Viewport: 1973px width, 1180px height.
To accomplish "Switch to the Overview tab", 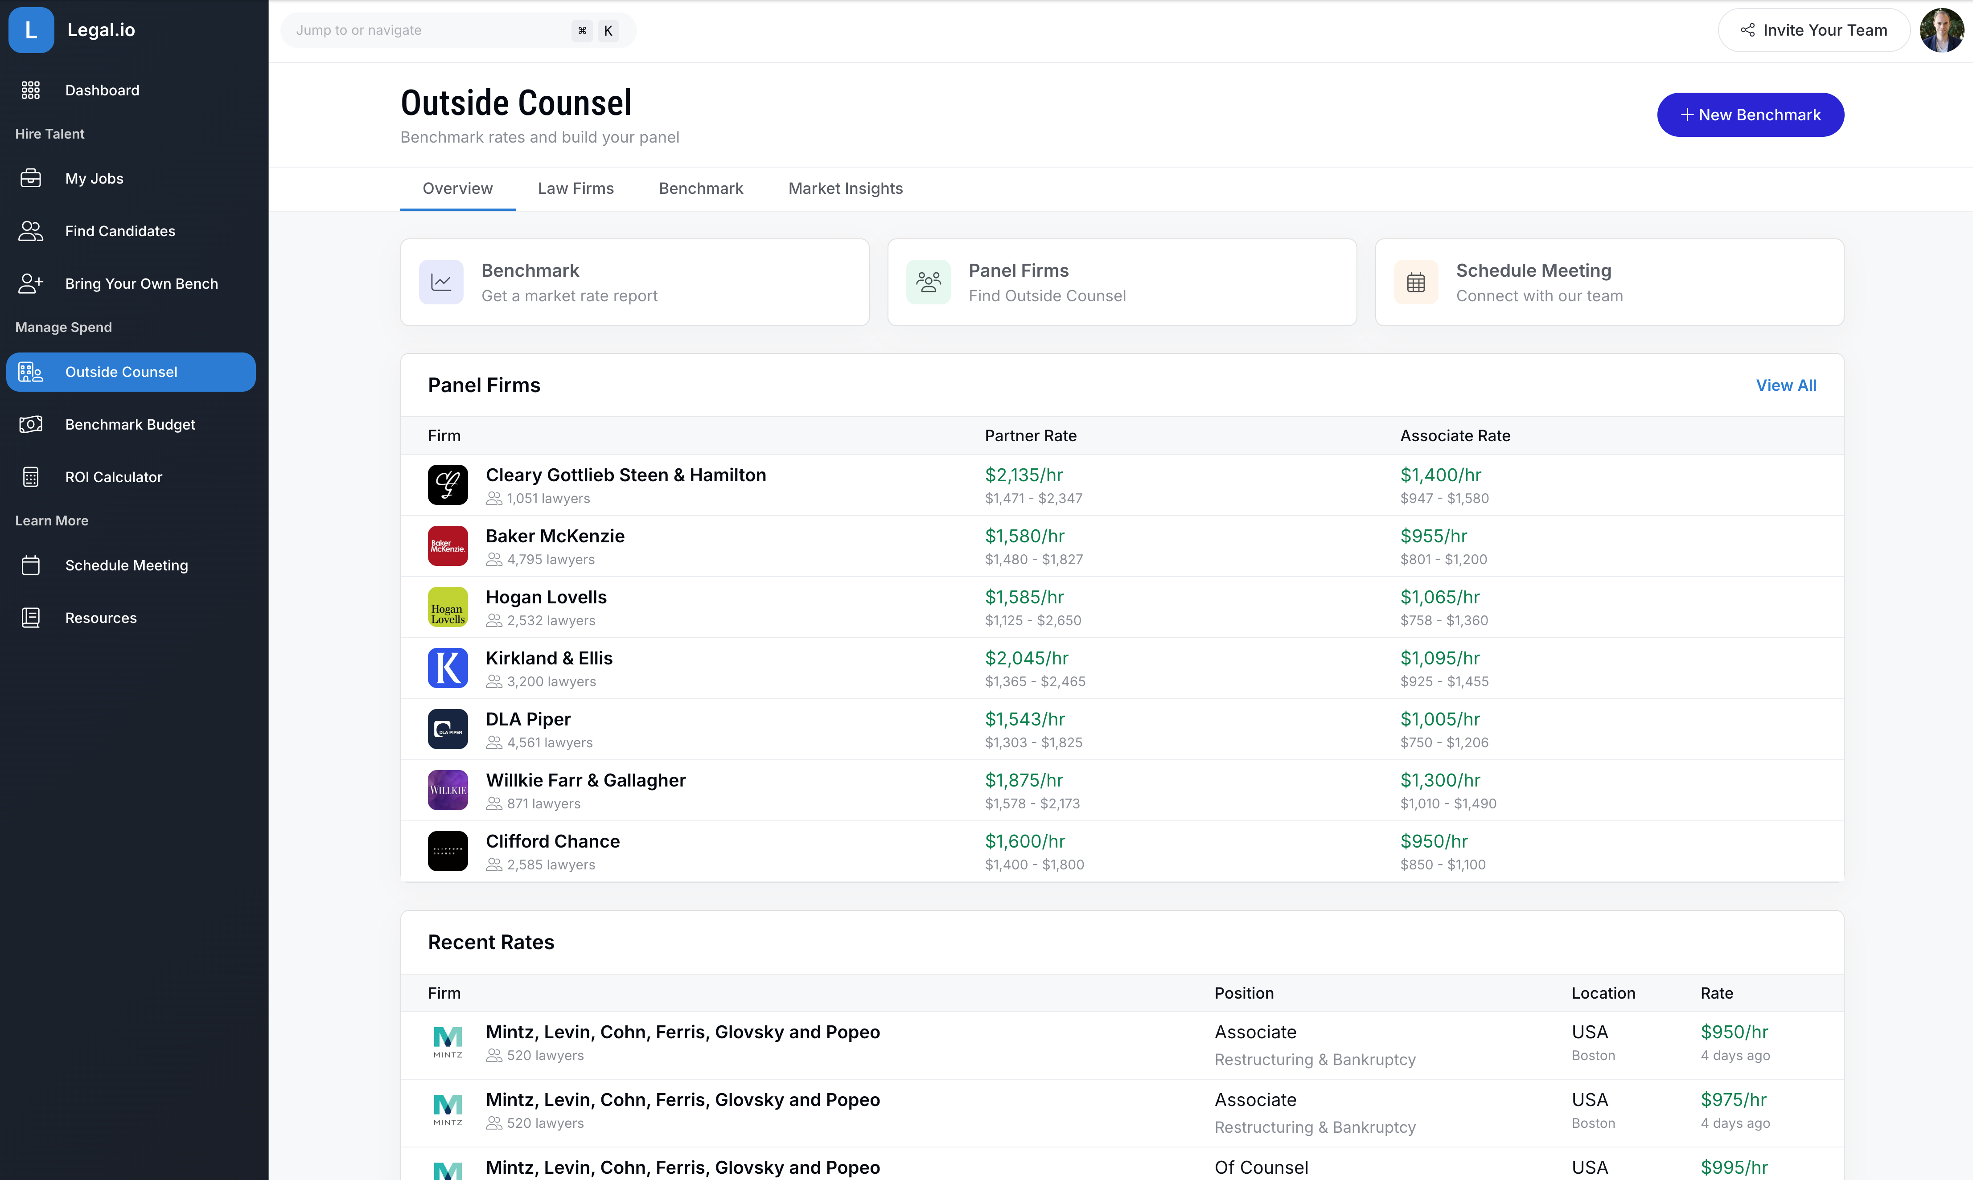I will (x=457, y=188).
